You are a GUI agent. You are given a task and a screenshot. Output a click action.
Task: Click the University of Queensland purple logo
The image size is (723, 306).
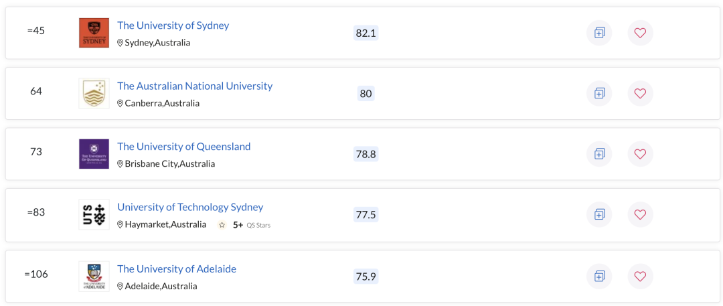click(x=94, y=154)
